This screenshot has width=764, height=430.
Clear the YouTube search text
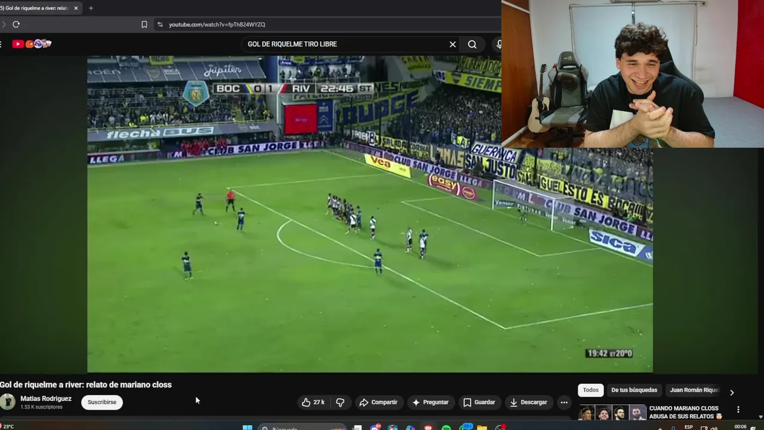452,44
